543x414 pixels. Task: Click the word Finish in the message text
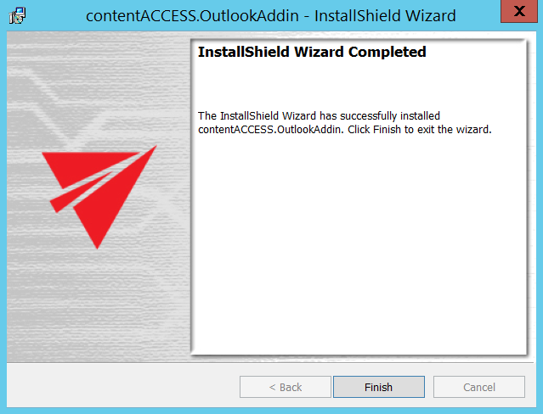tap(387, 129)
